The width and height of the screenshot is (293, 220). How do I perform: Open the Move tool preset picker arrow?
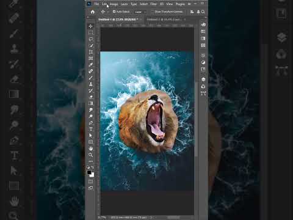(x=108, y=12)
